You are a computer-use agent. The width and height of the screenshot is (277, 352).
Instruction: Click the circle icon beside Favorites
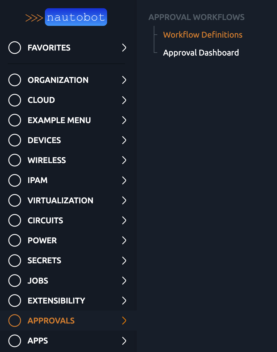[15, 48]
